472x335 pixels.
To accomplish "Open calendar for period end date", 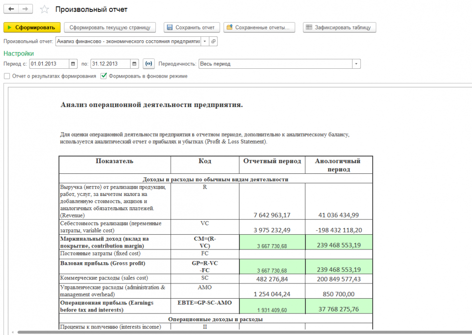I will click(x=135, y=64).
